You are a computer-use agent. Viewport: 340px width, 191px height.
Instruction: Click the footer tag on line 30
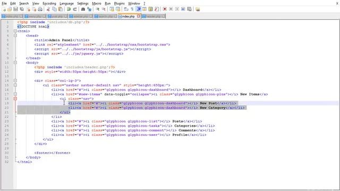pyautogui.click(x=52, y=153)
